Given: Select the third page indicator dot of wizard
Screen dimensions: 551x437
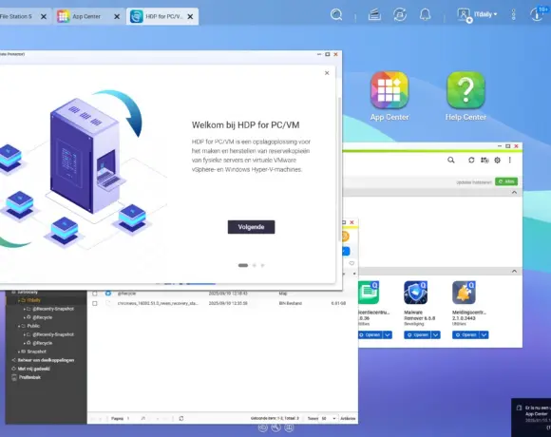Looking at the screenshot, I should coord(262,266).
